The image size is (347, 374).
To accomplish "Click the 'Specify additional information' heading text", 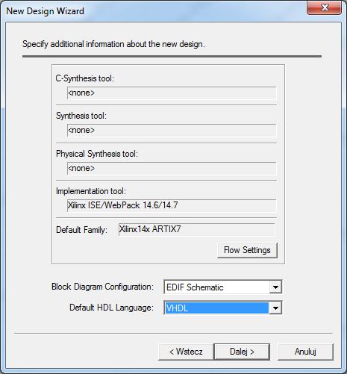I will click(x=113, y=44).
